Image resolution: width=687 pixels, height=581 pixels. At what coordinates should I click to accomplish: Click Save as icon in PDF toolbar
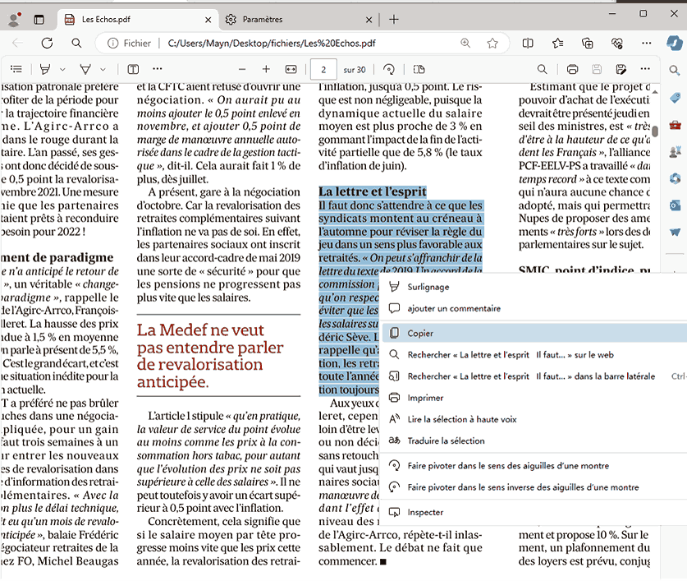pyautogui.click(x=621, y=69)
